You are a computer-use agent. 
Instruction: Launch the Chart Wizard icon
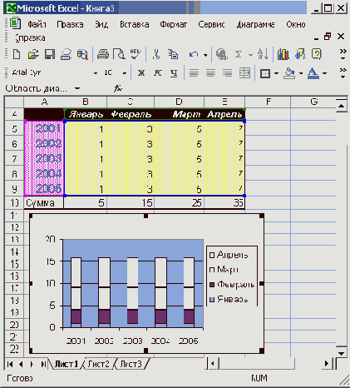point(283,54)
